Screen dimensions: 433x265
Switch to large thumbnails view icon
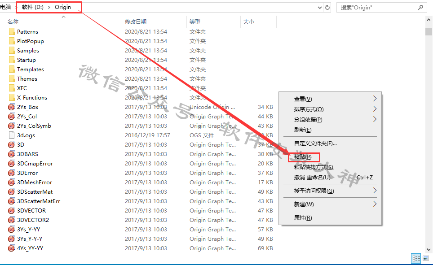coord(426,258)
